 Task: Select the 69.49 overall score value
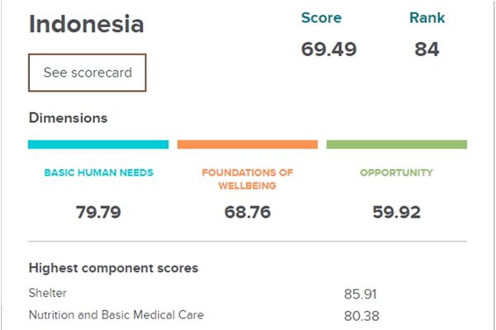click(x=329, y=49)
